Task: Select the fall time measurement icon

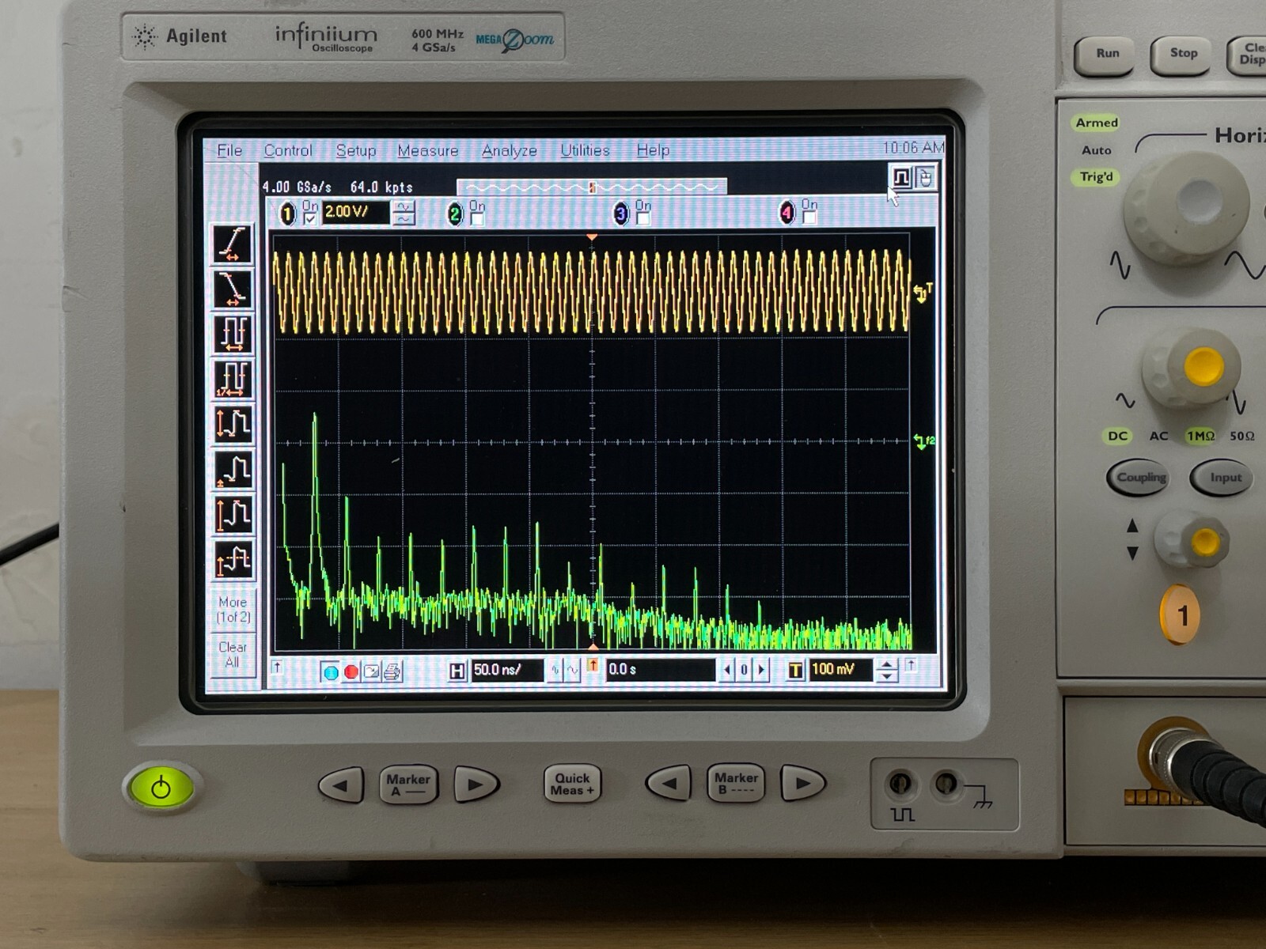Action: coord(233,289)
